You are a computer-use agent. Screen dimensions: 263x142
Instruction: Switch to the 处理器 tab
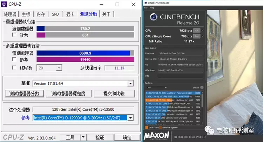(x=10, y=14)
